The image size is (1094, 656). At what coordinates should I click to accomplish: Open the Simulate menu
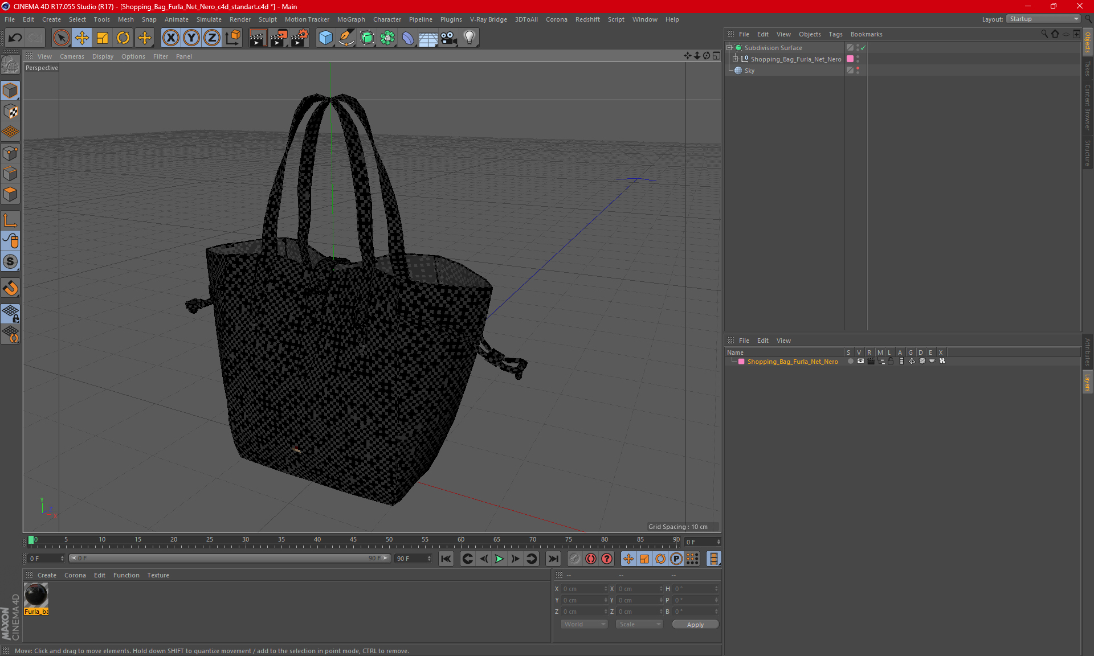pyautogui.click(x=209, y=19)
